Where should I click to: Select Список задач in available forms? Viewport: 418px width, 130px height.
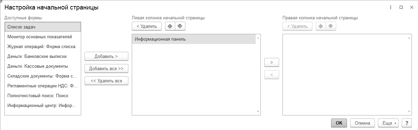[43, 27]
